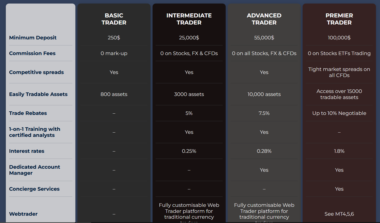Select the 10,000 assets cell

pos(264,94)
